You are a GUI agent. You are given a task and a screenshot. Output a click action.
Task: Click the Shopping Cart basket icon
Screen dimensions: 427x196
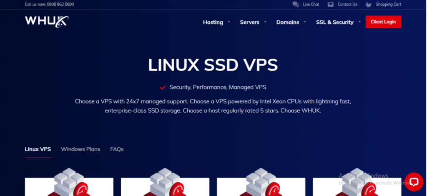click(x=369, y=5)
